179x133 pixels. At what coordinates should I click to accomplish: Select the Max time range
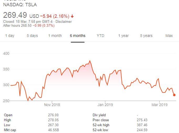pos(169,36)
